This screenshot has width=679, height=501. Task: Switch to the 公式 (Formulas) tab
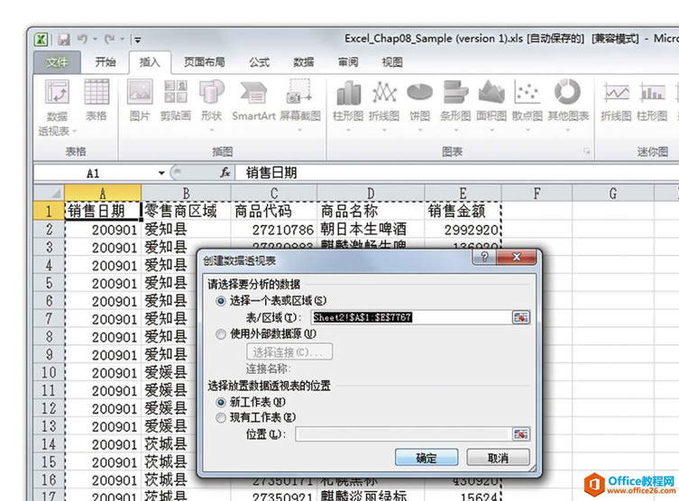(x=259, y=62)
